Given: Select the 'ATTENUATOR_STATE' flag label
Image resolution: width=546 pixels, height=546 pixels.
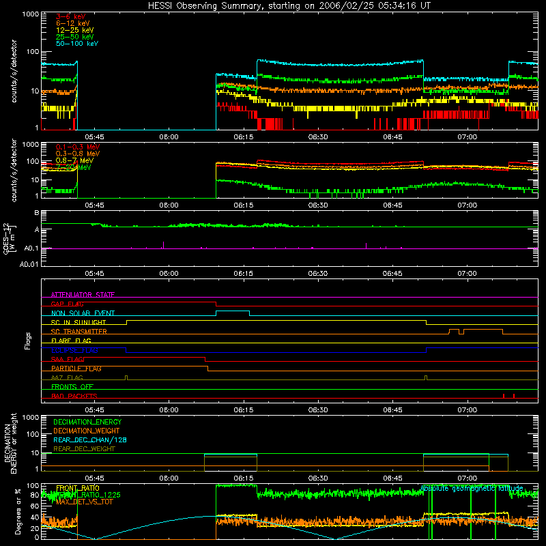Looking at the screenshot, I should [x=83, y=295].
